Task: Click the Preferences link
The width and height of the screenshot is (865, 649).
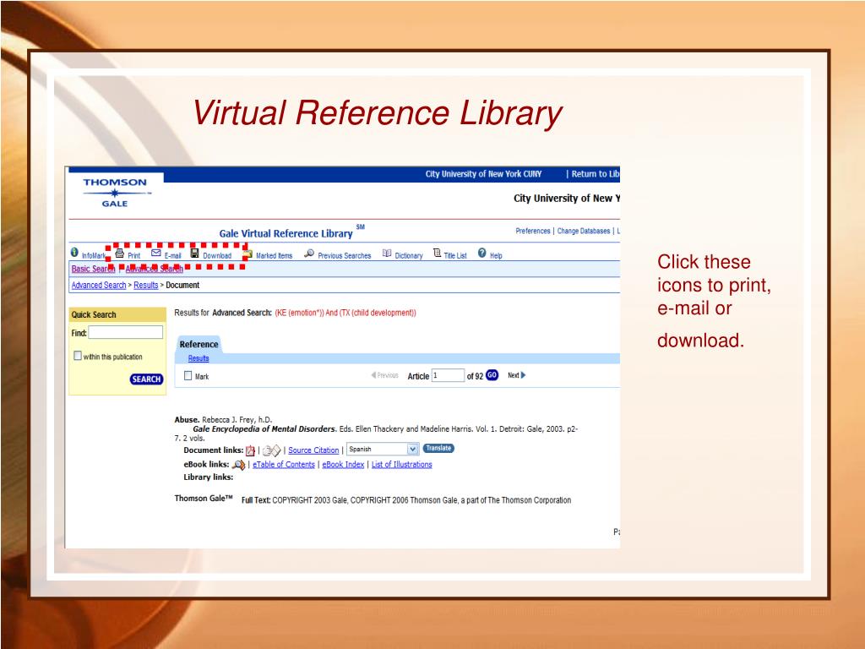Action: click(533, 231)
